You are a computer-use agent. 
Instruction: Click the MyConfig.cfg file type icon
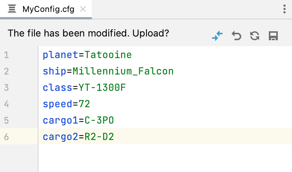pyautogui.click(x=12, y=9)
